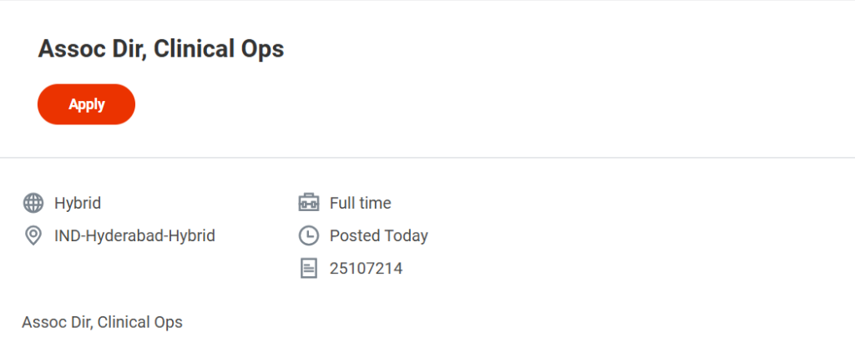
Task: Click the clock posted-date icon
Action: tap(309, 236)
